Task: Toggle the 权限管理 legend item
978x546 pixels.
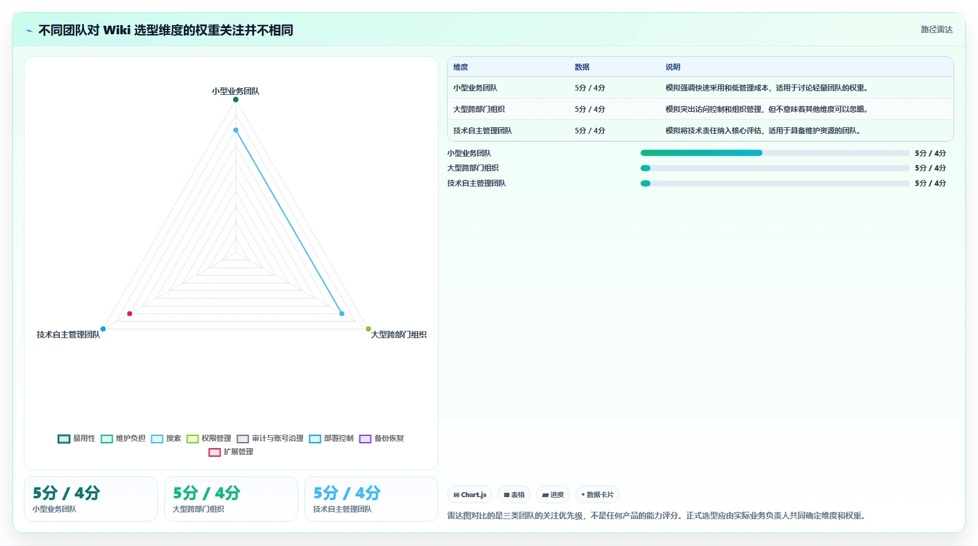Action: [x=209, y=438]
